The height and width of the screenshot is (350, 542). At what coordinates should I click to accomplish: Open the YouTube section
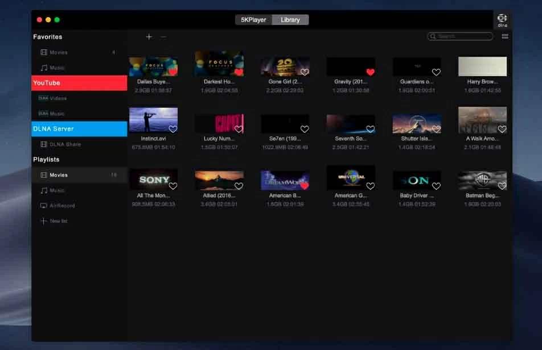(79, 83)
